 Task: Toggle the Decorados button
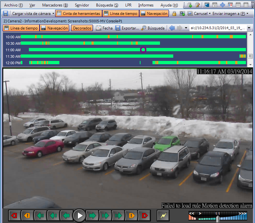[82, 28]
